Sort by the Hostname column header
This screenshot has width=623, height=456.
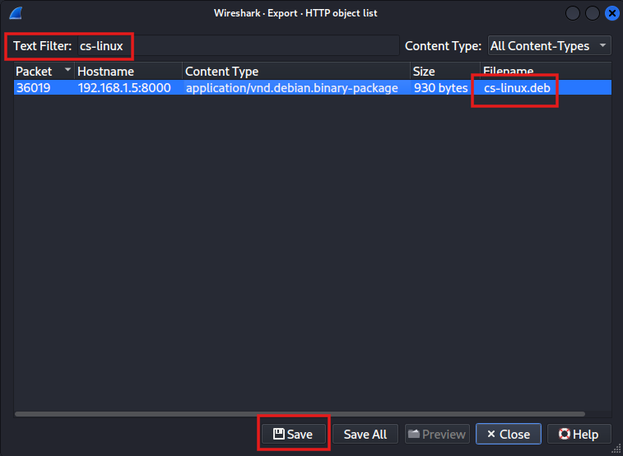click(128, 71)
